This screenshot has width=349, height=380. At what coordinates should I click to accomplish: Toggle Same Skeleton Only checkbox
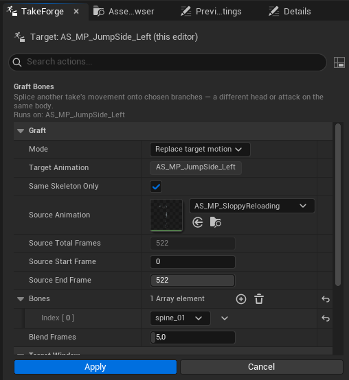click(x=156, y=187)
